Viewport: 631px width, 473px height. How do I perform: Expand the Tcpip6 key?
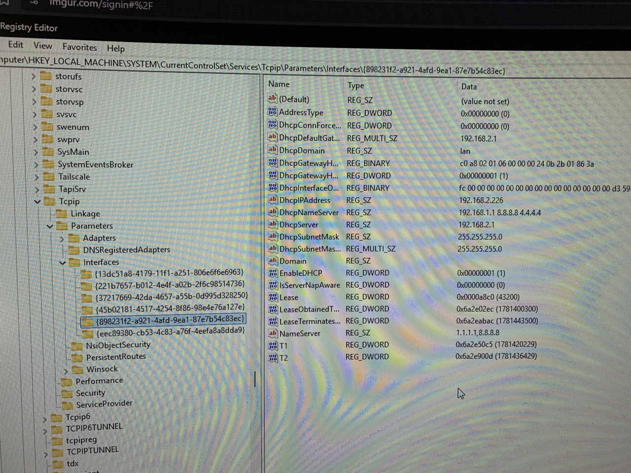pyautogui.click(x=45, y=419)
